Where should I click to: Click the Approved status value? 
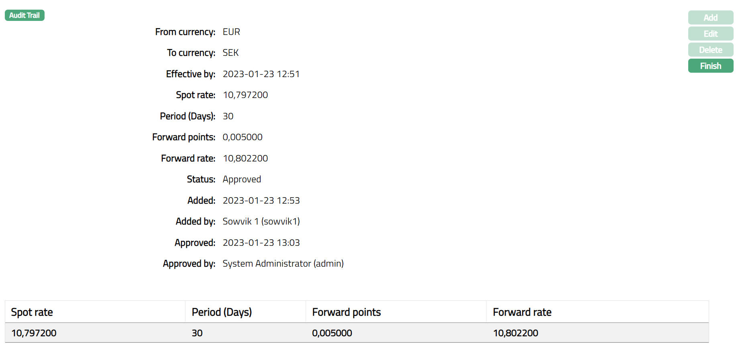click(242, 179)
